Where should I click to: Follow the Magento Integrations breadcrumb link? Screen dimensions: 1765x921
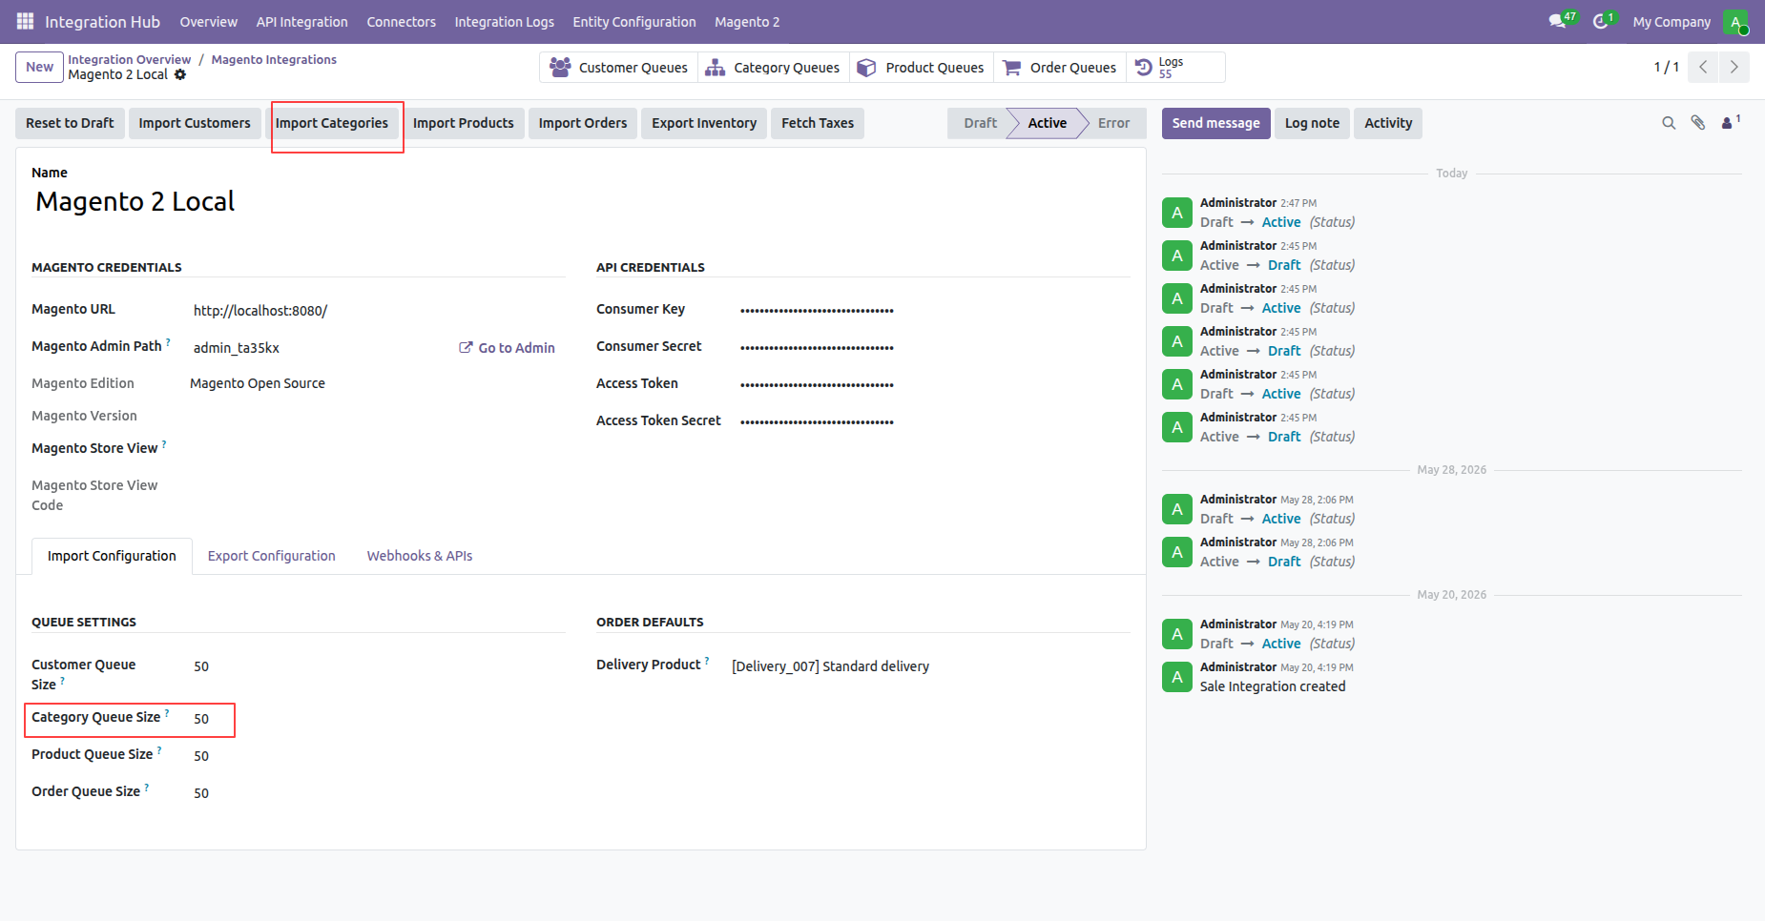pyautogui.click(x=274, y=59)
